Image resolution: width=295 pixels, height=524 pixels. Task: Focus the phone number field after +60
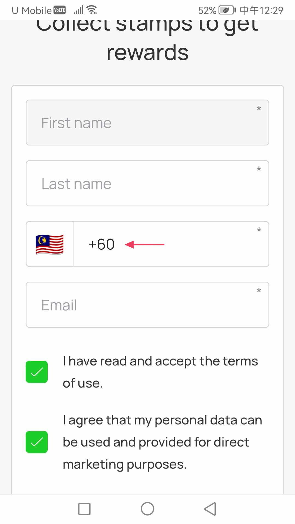[171, 244]
